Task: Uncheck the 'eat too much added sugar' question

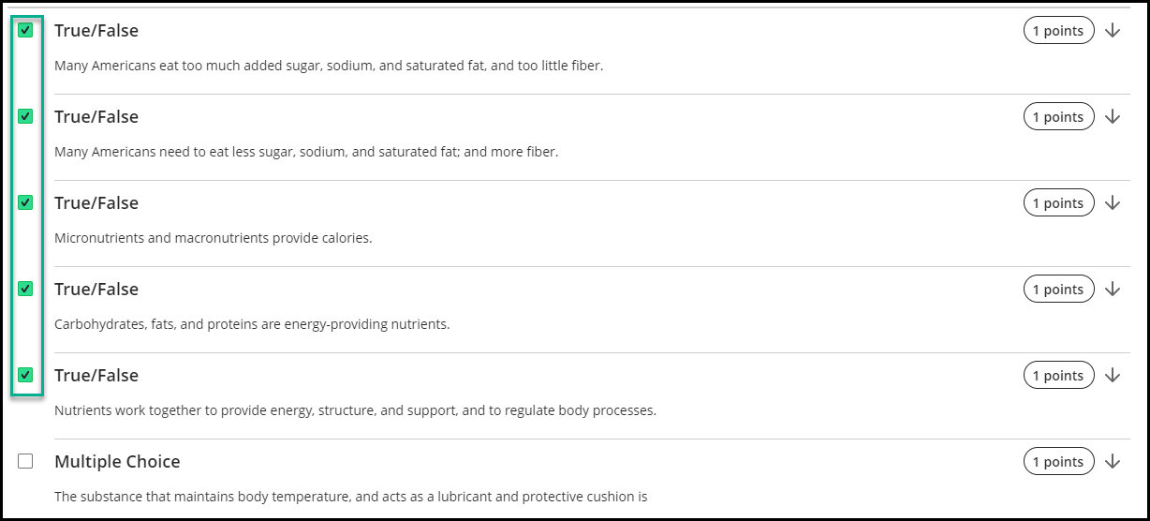Action: click(25, 30)
